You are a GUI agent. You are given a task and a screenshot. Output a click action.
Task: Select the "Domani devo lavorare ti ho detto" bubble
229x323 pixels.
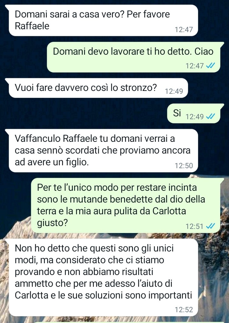(134, 57)
